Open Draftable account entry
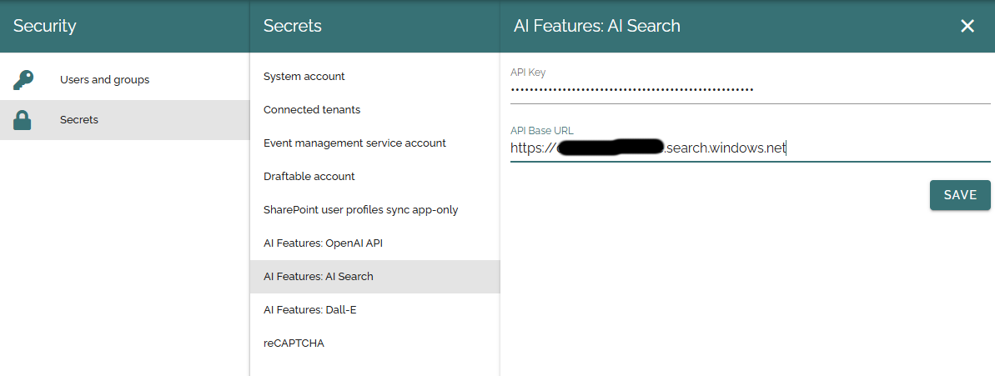The image size is (995, 376). coord(375,176)
